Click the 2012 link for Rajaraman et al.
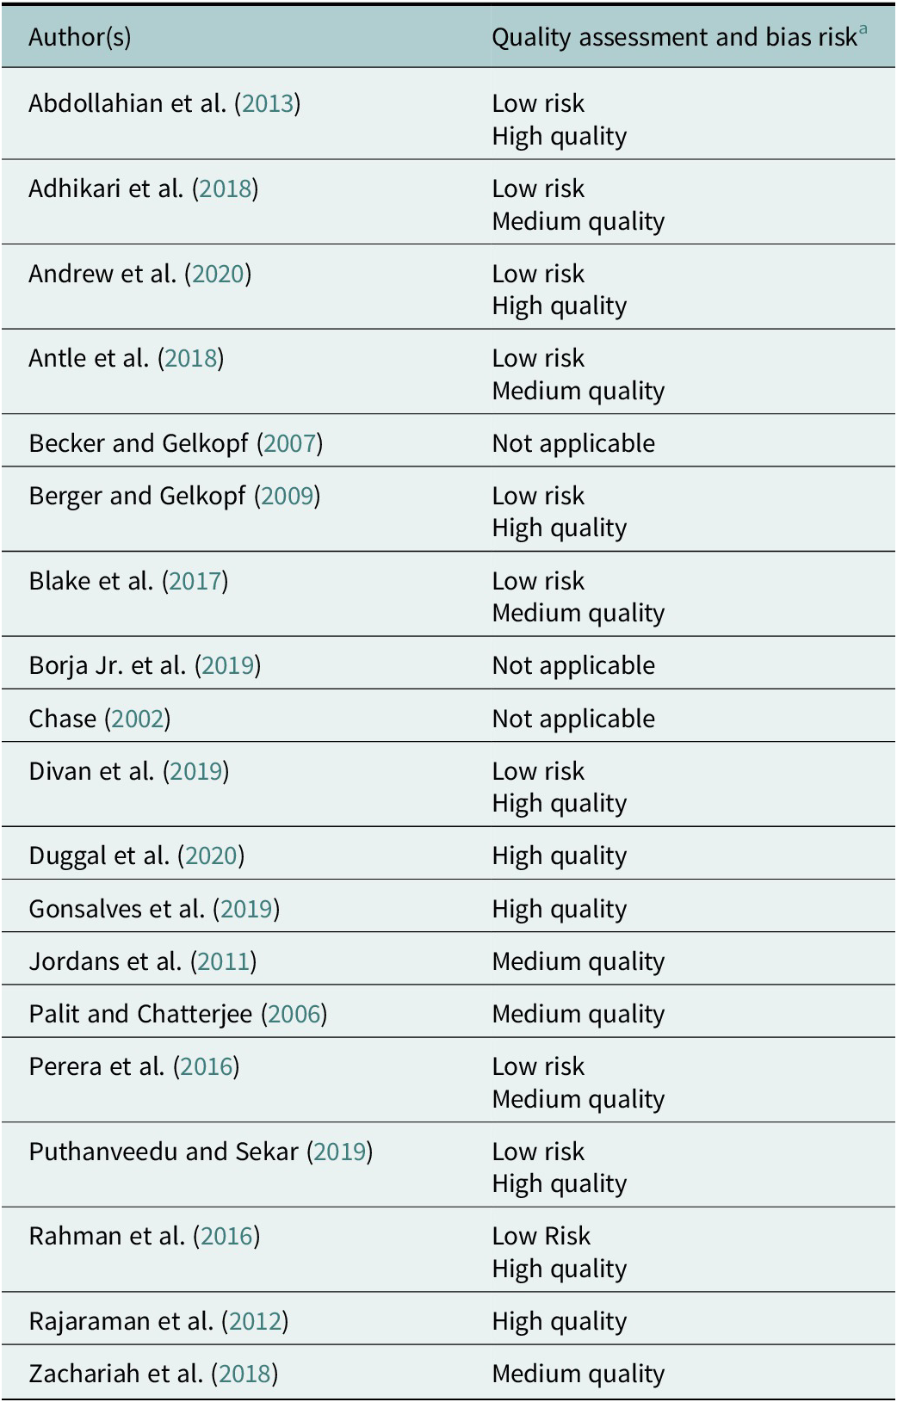The image size is (897, 1402). pos(256,1322)
